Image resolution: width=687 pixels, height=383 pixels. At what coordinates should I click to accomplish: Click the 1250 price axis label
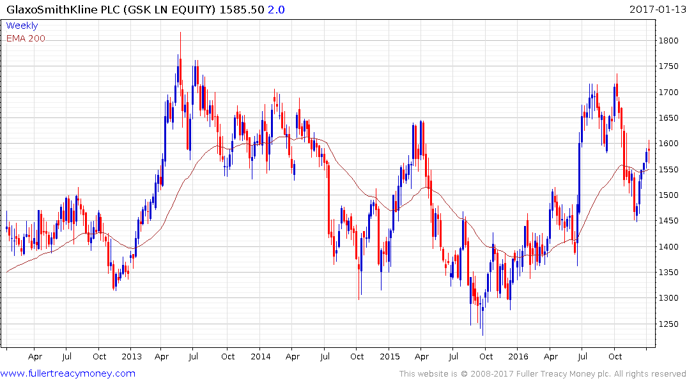[x=668, y=324]
